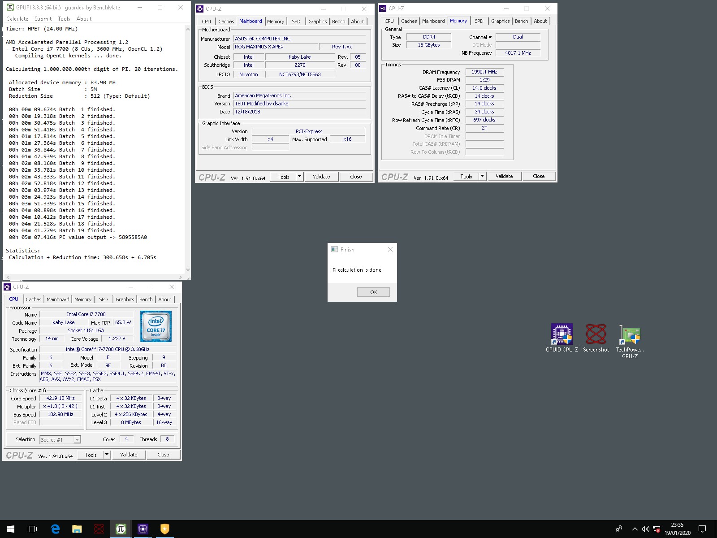Click Validate in the Memory CPU-Z window
717x538 pixels.
pos(504,176)
